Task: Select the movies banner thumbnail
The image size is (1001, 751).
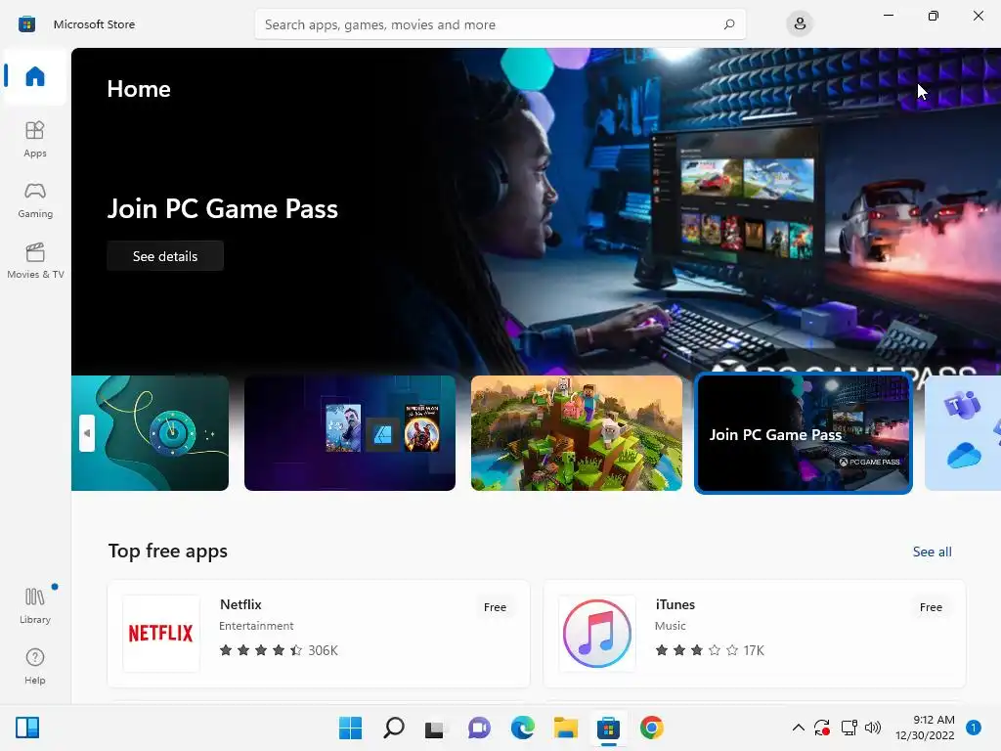Action: (x=350, y=433)
